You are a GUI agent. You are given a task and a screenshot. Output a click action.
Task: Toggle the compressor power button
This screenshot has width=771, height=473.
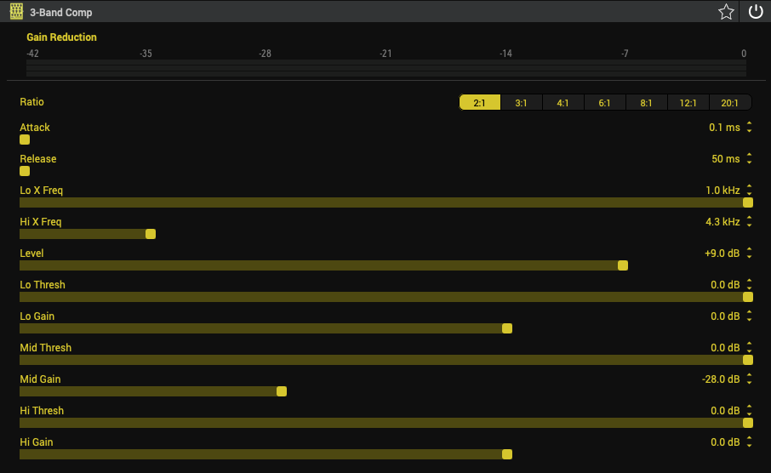pyautogui.click(x=756, y=12)
